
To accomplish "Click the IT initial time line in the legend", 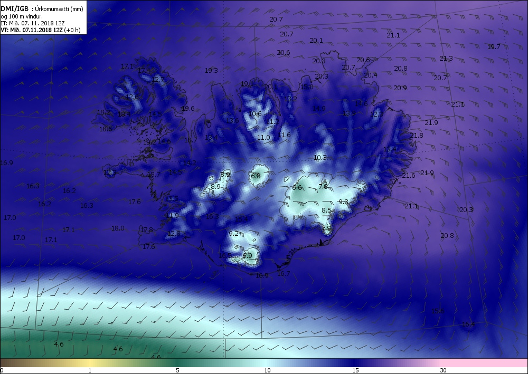I will 33,23.
